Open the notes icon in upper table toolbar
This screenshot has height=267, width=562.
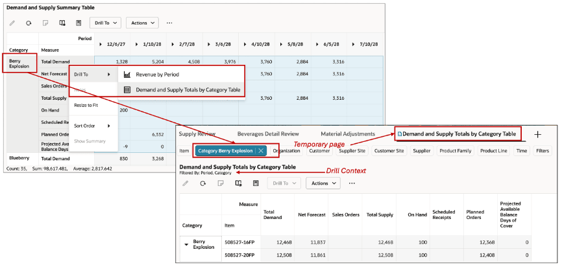point(45,23)
